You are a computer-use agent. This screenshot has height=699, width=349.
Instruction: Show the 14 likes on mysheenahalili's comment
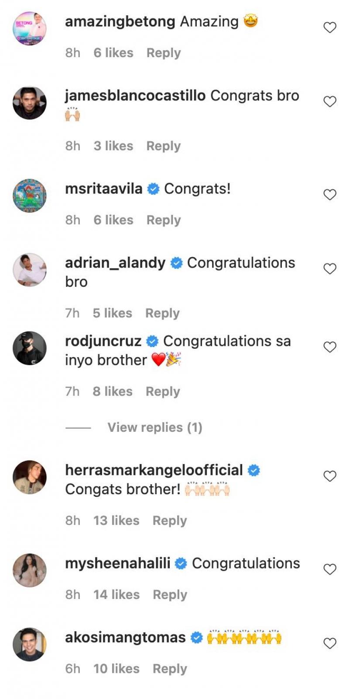[116, 595]
